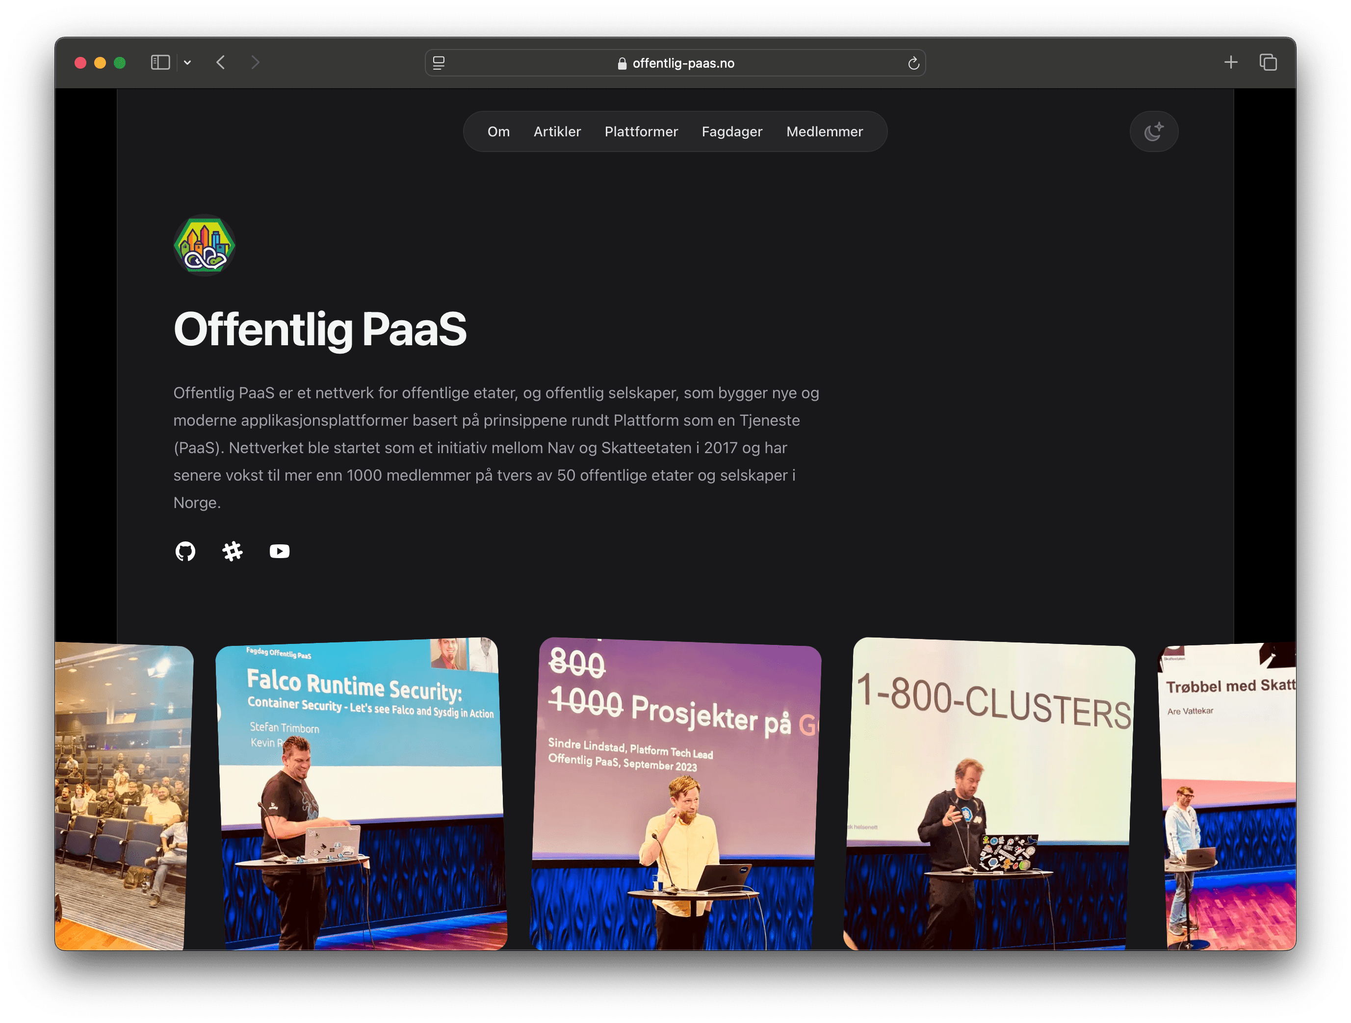Open the Falco Runtime Security photo
The height and width of the screenshot is (1023, 1351).
point(362,794)
